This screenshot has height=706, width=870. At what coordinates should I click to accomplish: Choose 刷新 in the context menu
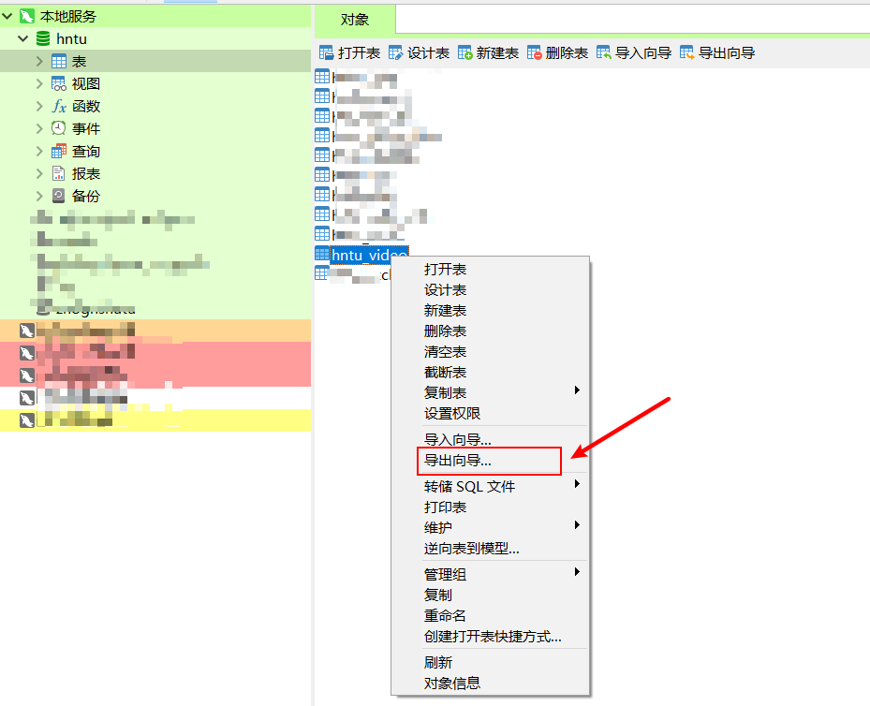point(436,661)
